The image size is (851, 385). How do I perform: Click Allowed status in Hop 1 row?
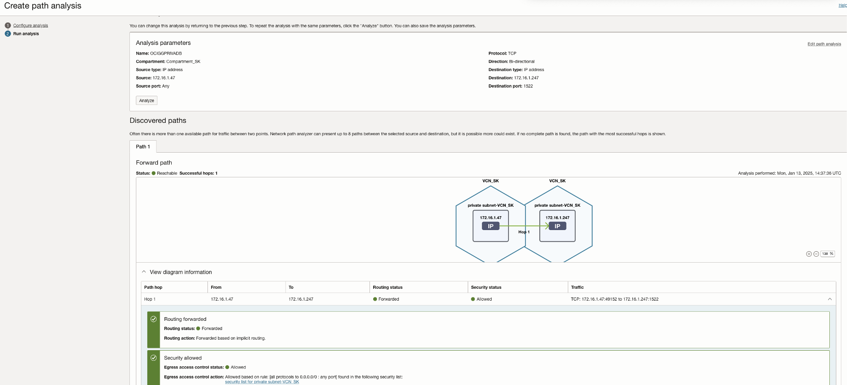click(481, 299)
